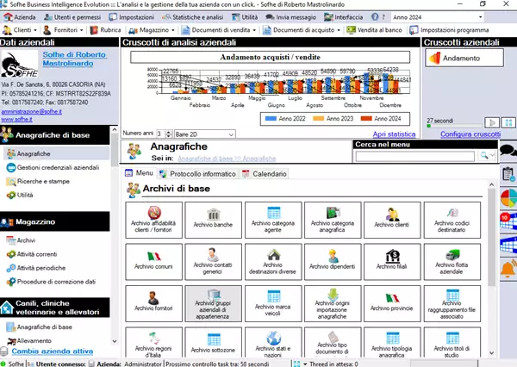
Task: Open the Thread in attesa status dropdown arrow
Action: pyautogui.click(x=305, y=364)
